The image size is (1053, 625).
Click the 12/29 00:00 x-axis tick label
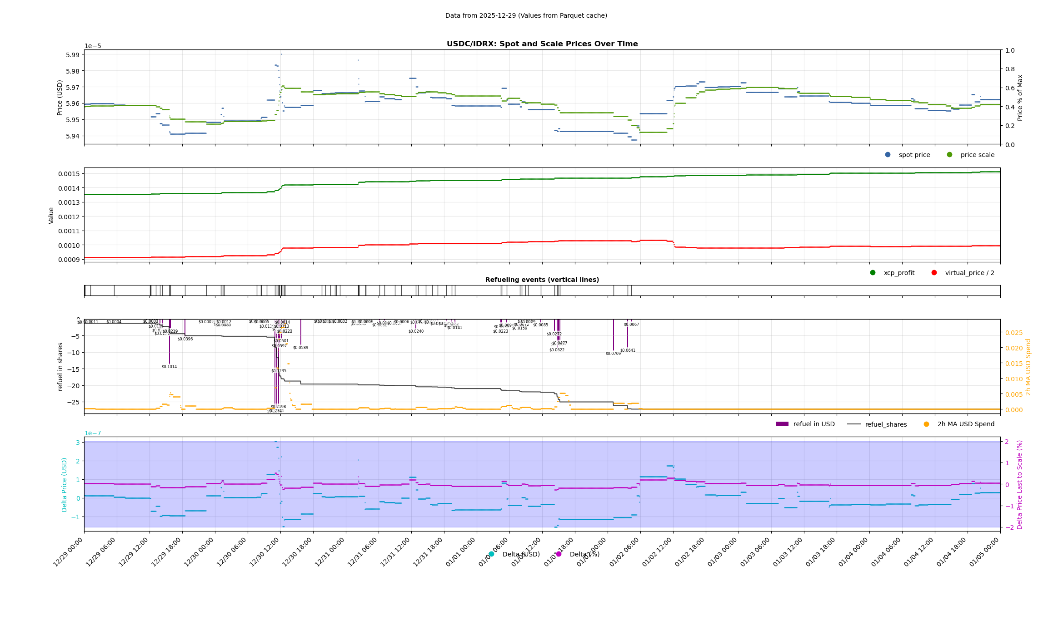[68, 552]
